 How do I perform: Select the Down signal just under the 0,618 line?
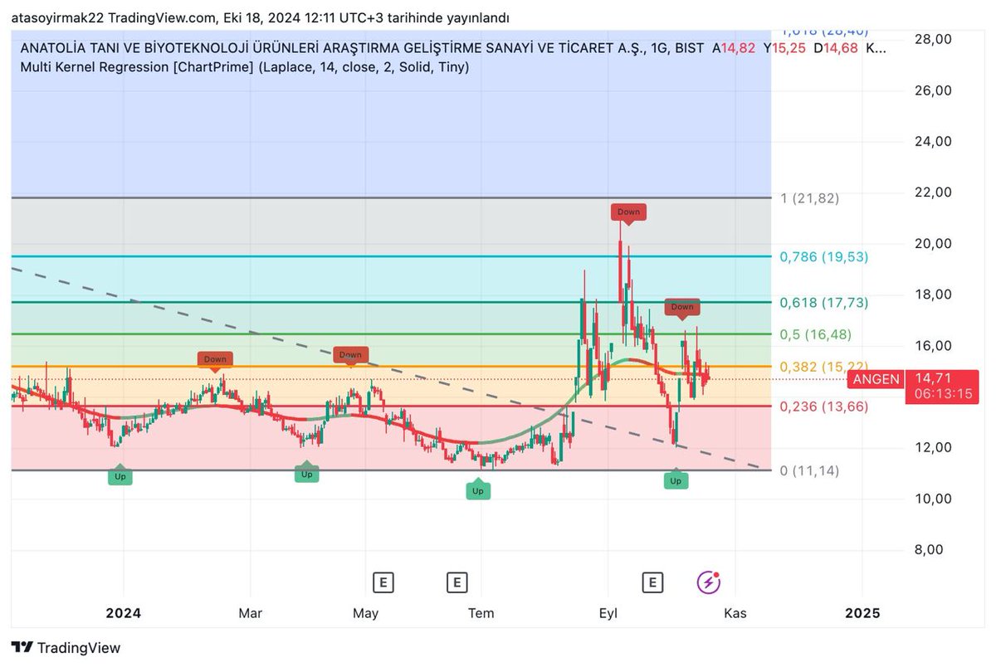click(x=682, y=308)
